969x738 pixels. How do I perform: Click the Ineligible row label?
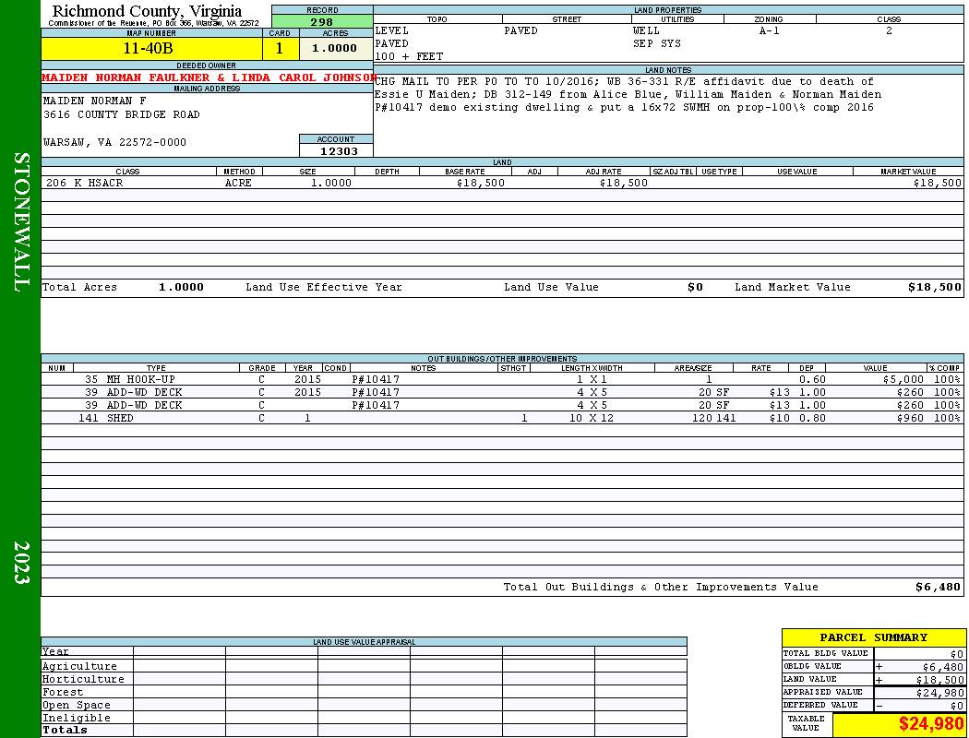pos(77,719)
